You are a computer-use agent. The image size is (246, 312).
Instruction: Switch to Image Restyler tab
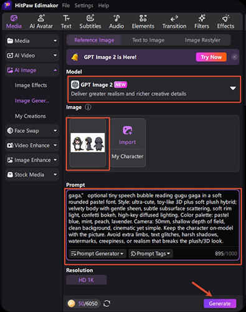[202, 40]
